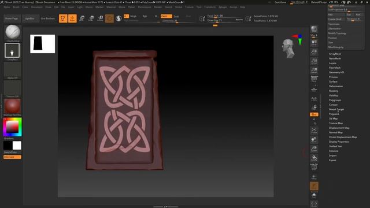Expand the FiberMesh subpalette
Image resolution: width=370 pixels, height=208 pixels.
coord(335,68)
